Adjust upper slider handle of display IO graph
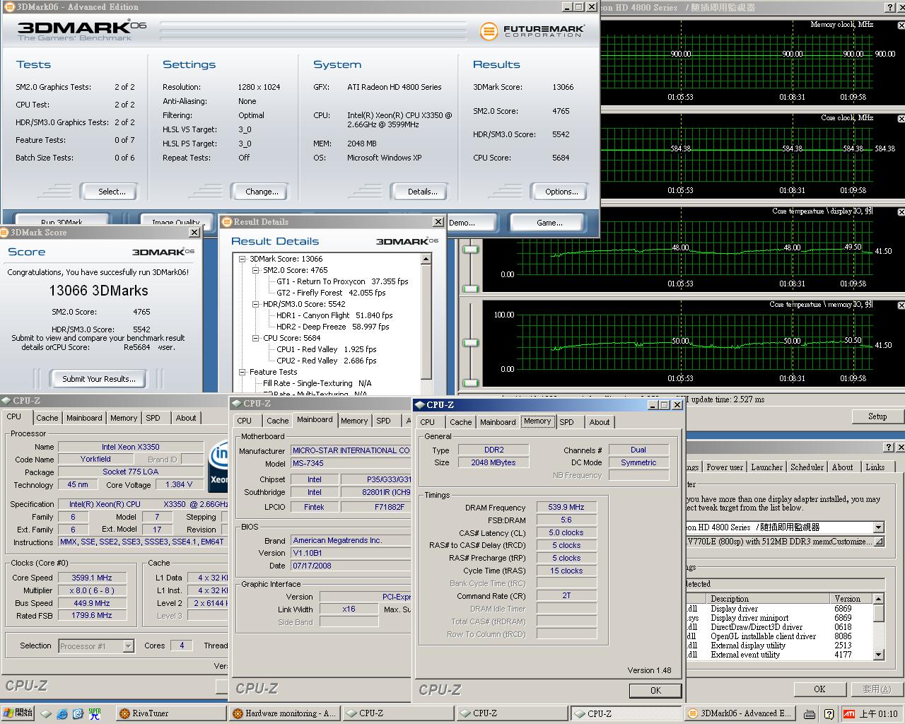This screenshot has height=724, width=905. (470, 249)
